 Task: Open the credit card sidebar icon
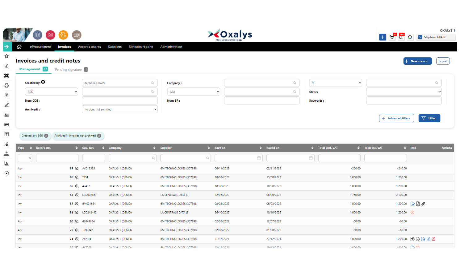(6, 125)
